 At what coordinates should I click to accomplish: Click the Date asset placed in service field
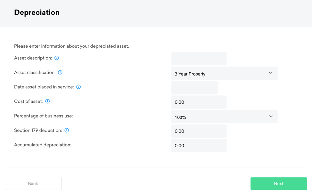click(x=194, y=88)
